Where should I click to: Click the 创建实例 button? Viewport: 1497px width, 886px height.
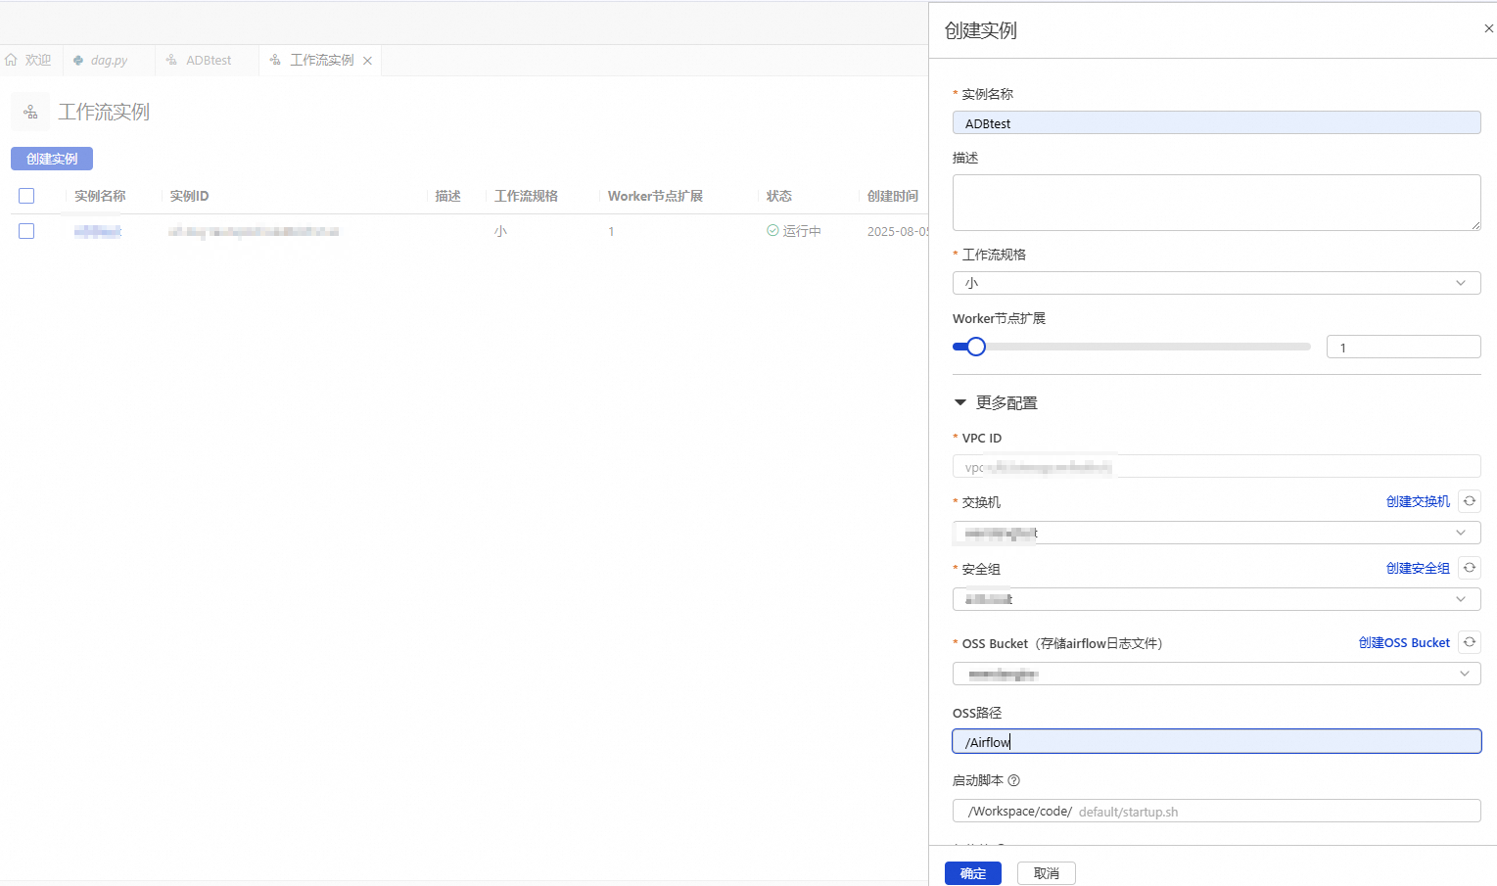click(52, 159)
